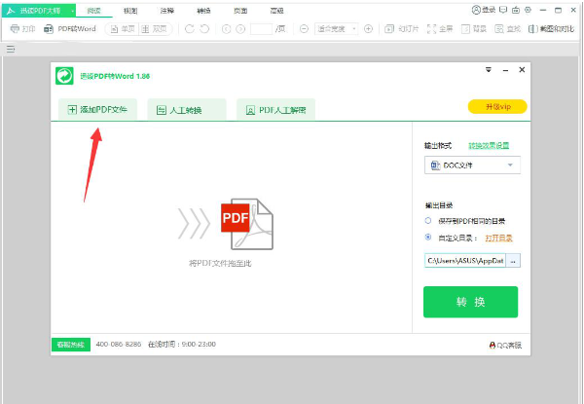Select the 自定义目录 radio option
Viewport: 584px width, 404px height.
coord(429,237)
